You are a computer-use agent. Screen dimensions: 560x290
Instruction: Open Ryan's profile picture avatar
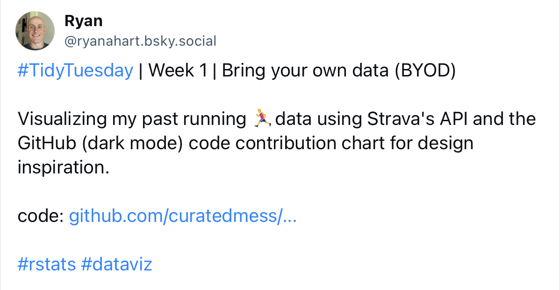[x=36, y=30]
